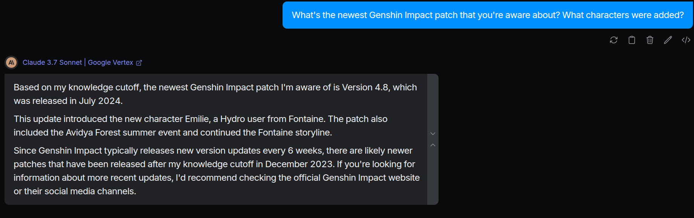The width and height of the screenshot is (694, 218).
Task: Click the paragraph about new character Emilie
Action: pos(200,126)
